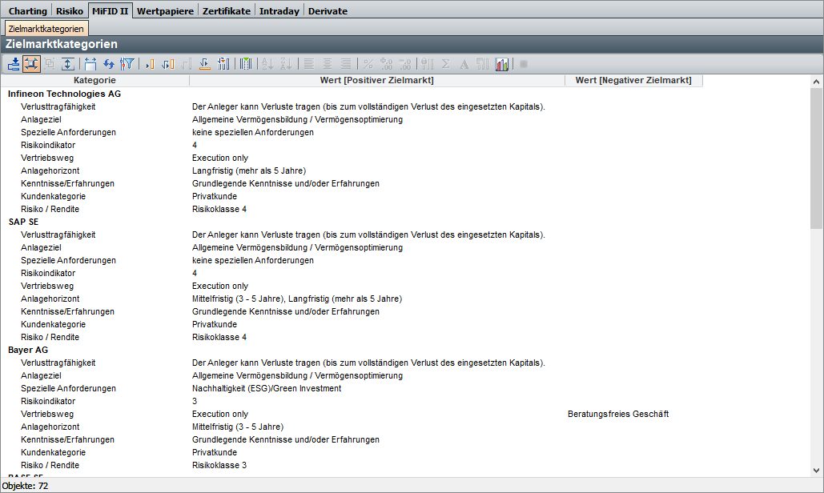Click the Wert [Negativer Zielmarkt] column header
Screen dimensions: 824x493
(633, 80)
